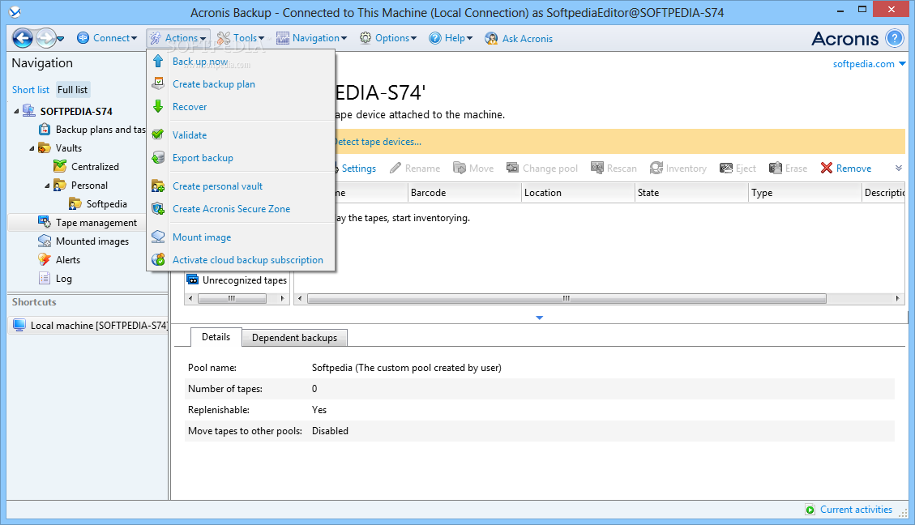Open the Tools menu
Image resolution: width=915 pixels, height=525 pixels.
click(x=241, y=39)
